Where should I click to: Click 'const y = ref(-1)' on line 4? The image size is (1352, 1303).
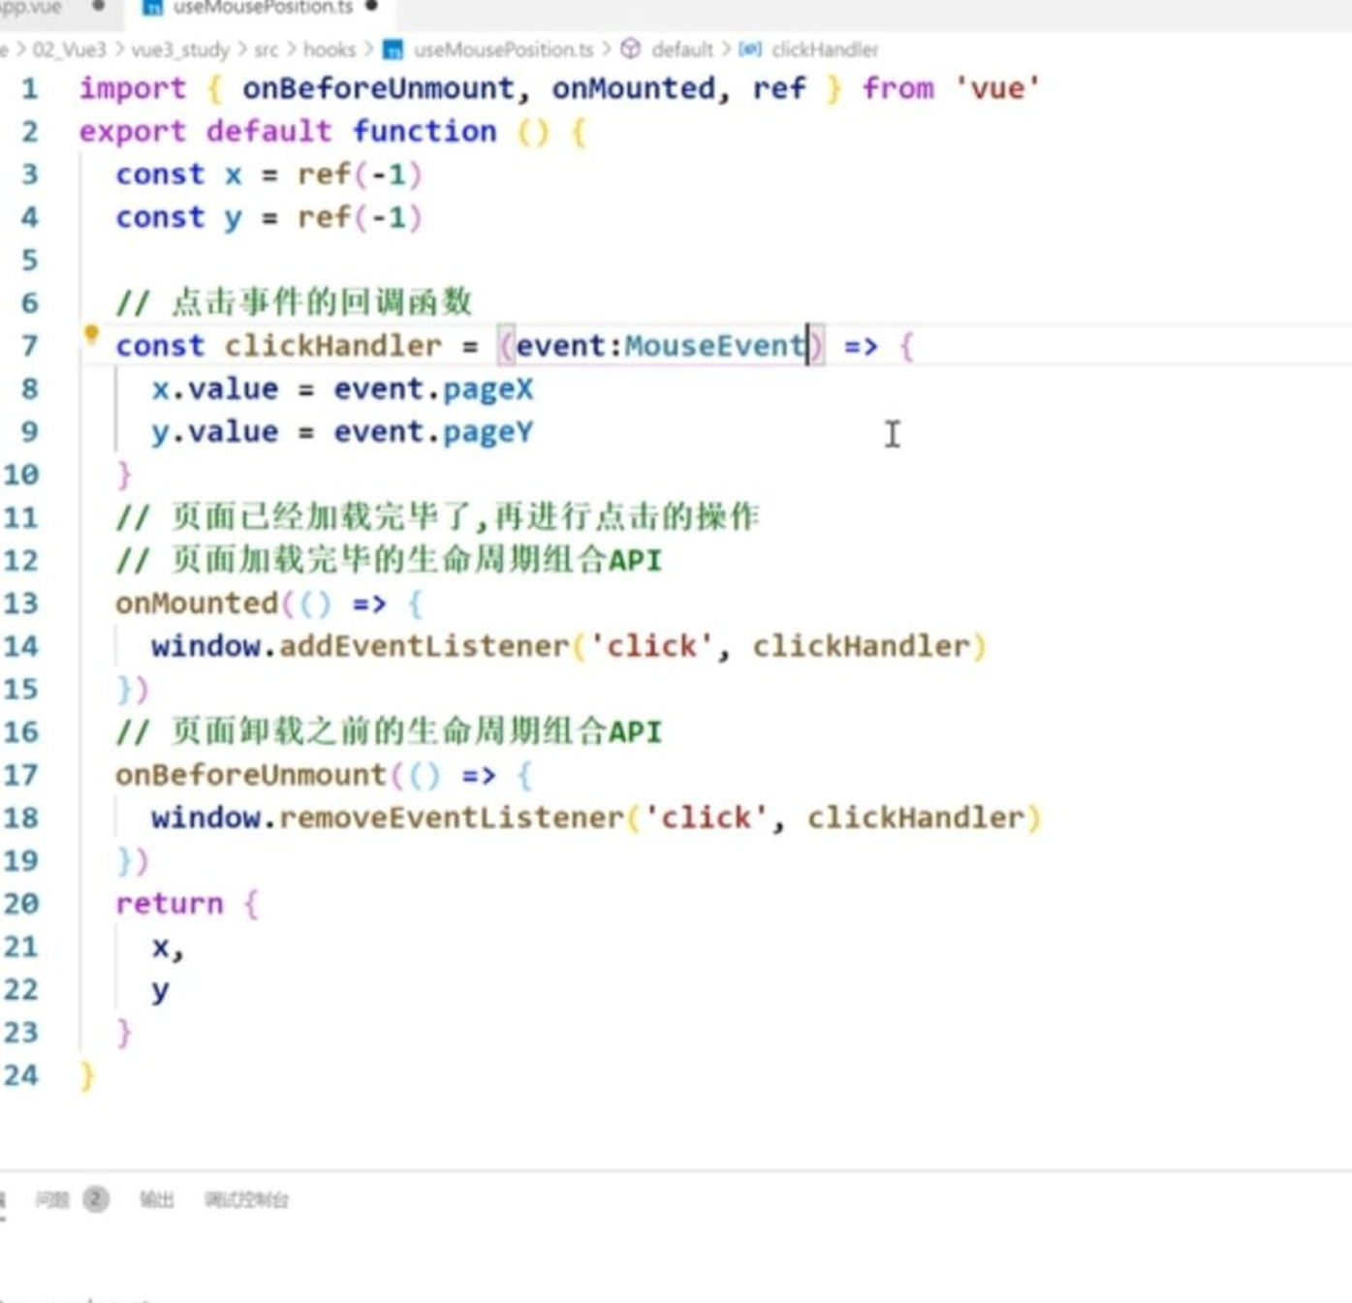tap(269, 217)
